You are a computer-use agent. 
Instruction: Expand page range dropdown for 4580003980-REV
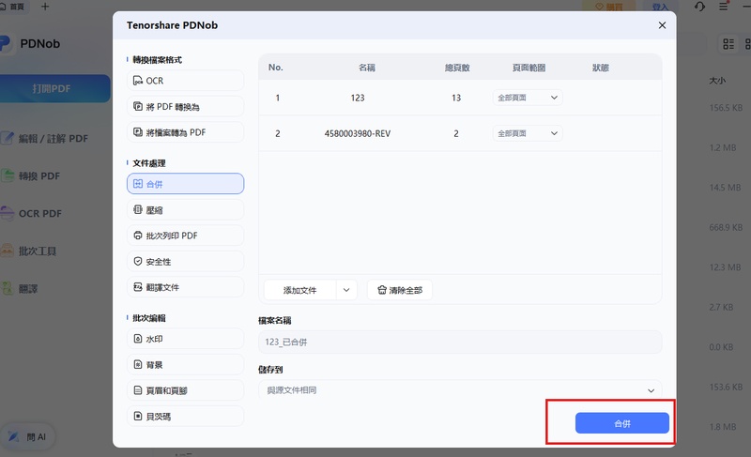pos(528,133)
